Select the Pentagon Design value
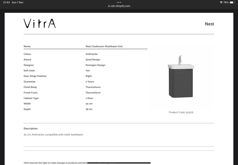This screenshot has height=165, width=238. (x=95, y=65)
